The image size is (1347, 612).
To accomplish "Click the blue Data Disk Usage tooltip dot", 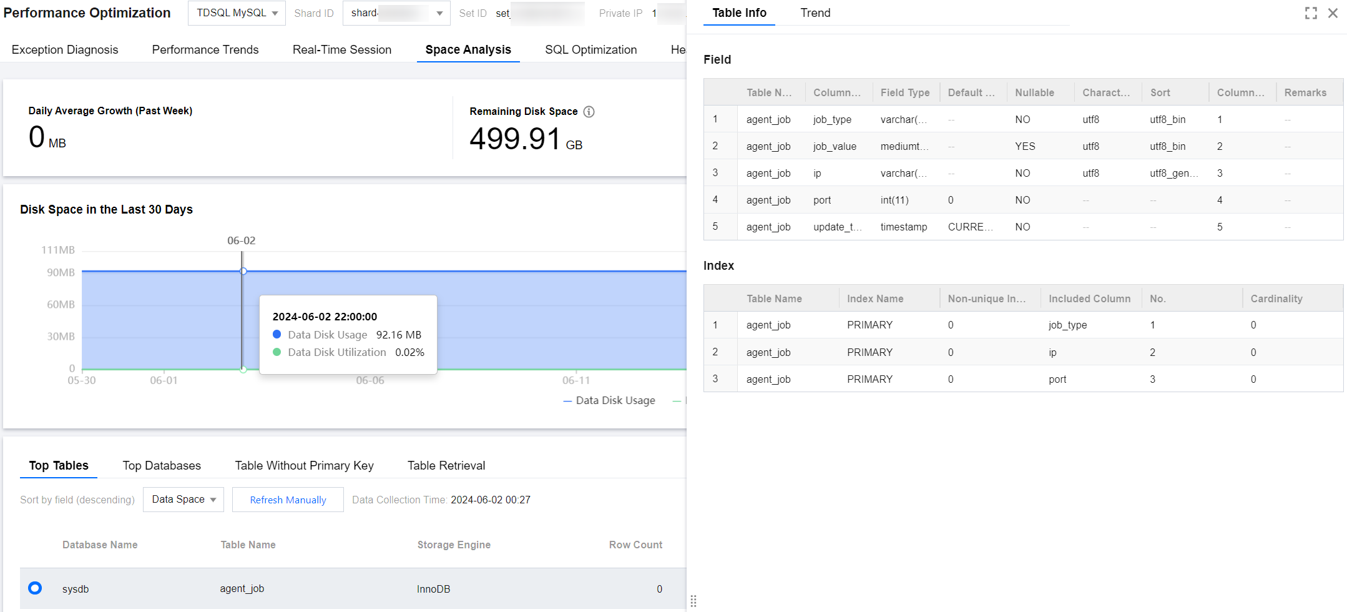I will (x=277, y=335).
